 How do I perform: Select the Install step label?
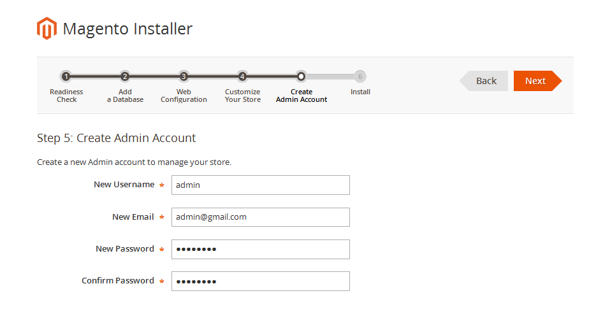360,92
